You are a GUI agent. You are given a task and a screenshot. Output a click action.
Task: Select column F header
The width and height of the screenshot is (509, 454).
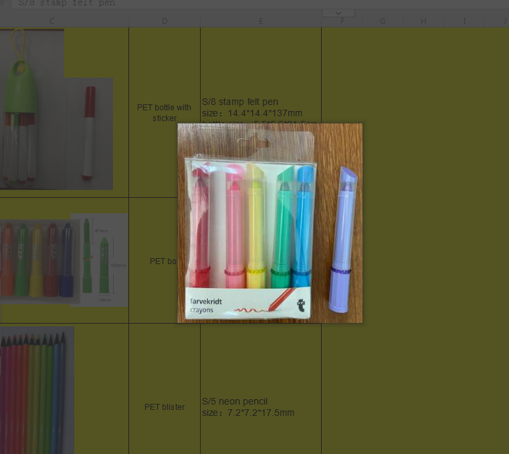pos(342,21)
